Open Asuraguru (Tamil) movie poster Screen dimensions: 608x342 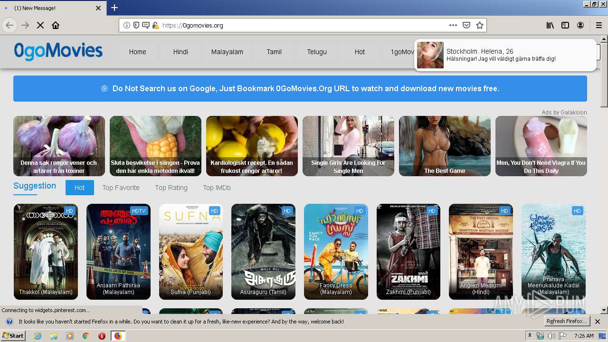point(263,252)
